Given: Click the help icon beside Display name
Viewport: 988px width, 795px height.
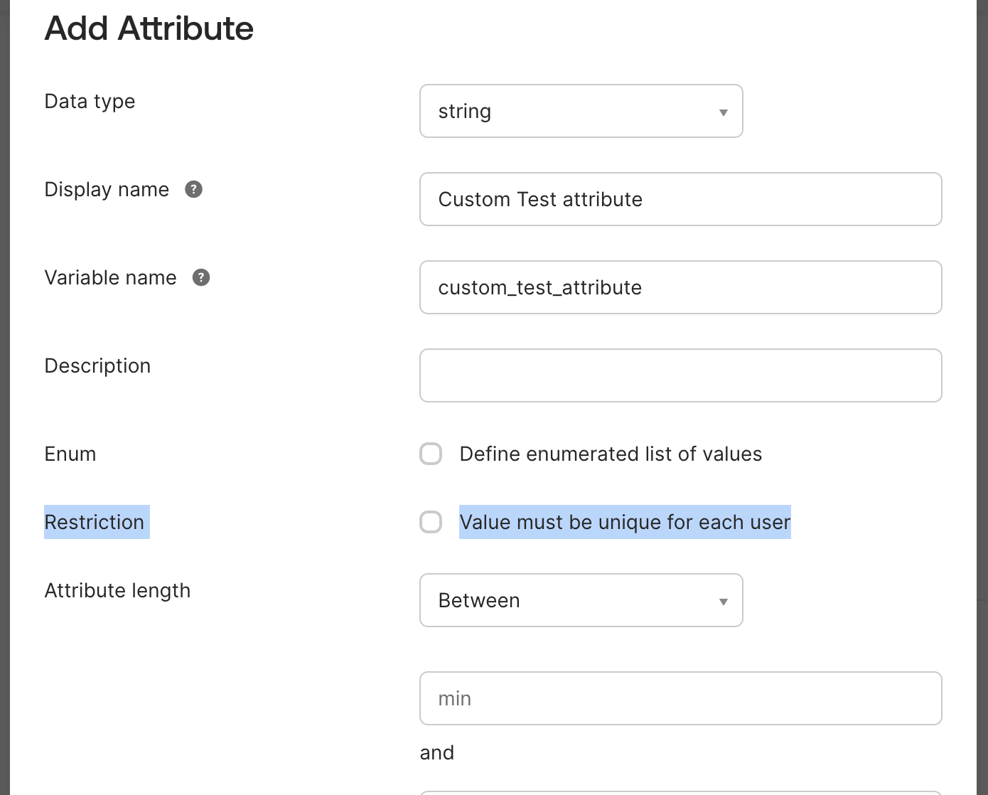Looking at the screenshot, I should coord(193,189).
